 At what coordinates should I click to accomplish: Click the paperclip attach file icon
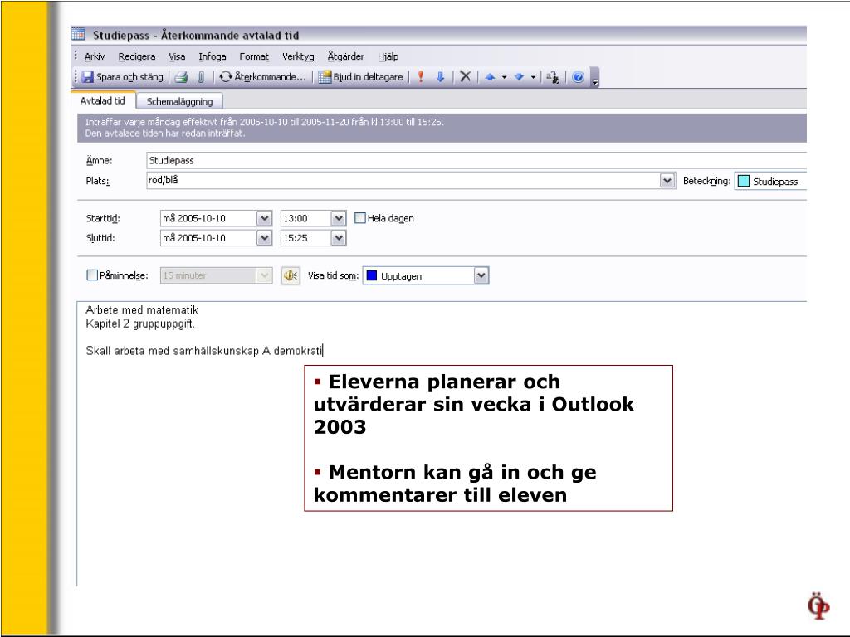point(201,77)
